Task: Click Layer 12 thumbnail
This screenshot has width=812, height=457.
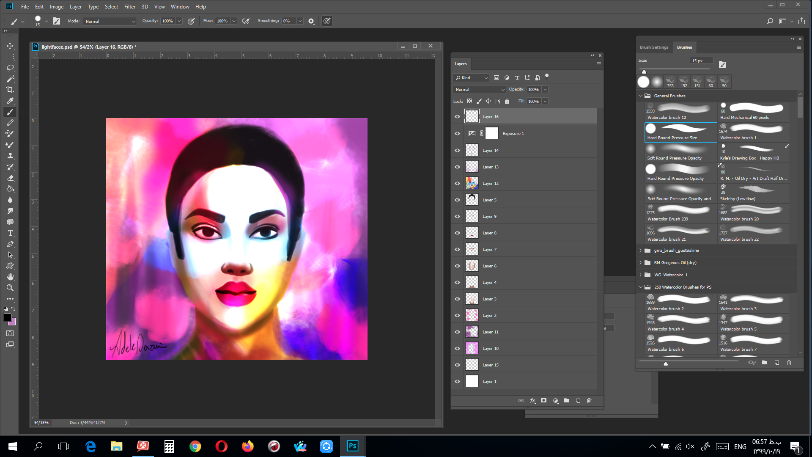Action: pyautogui.click(x=472, y=184)
